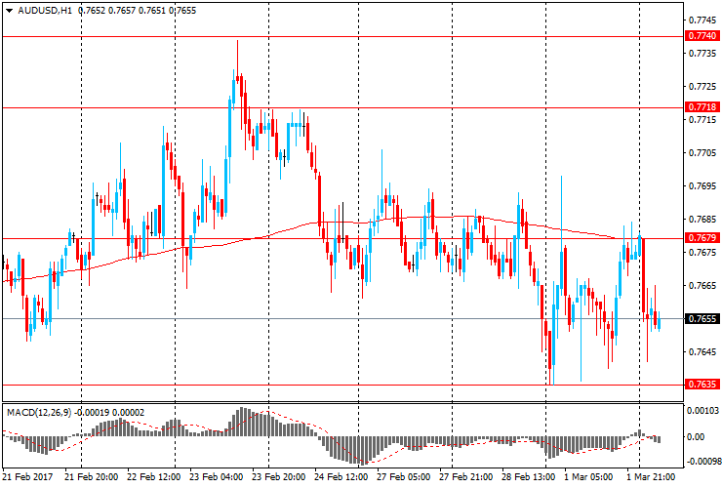Click the 0.7645 price scale value

tap(702, 352)
